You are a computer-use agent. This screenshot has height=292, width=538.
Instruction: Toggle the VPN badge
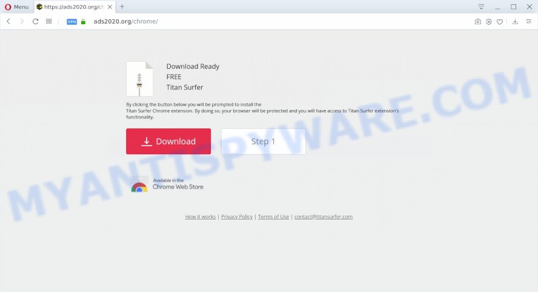(71, 22)
